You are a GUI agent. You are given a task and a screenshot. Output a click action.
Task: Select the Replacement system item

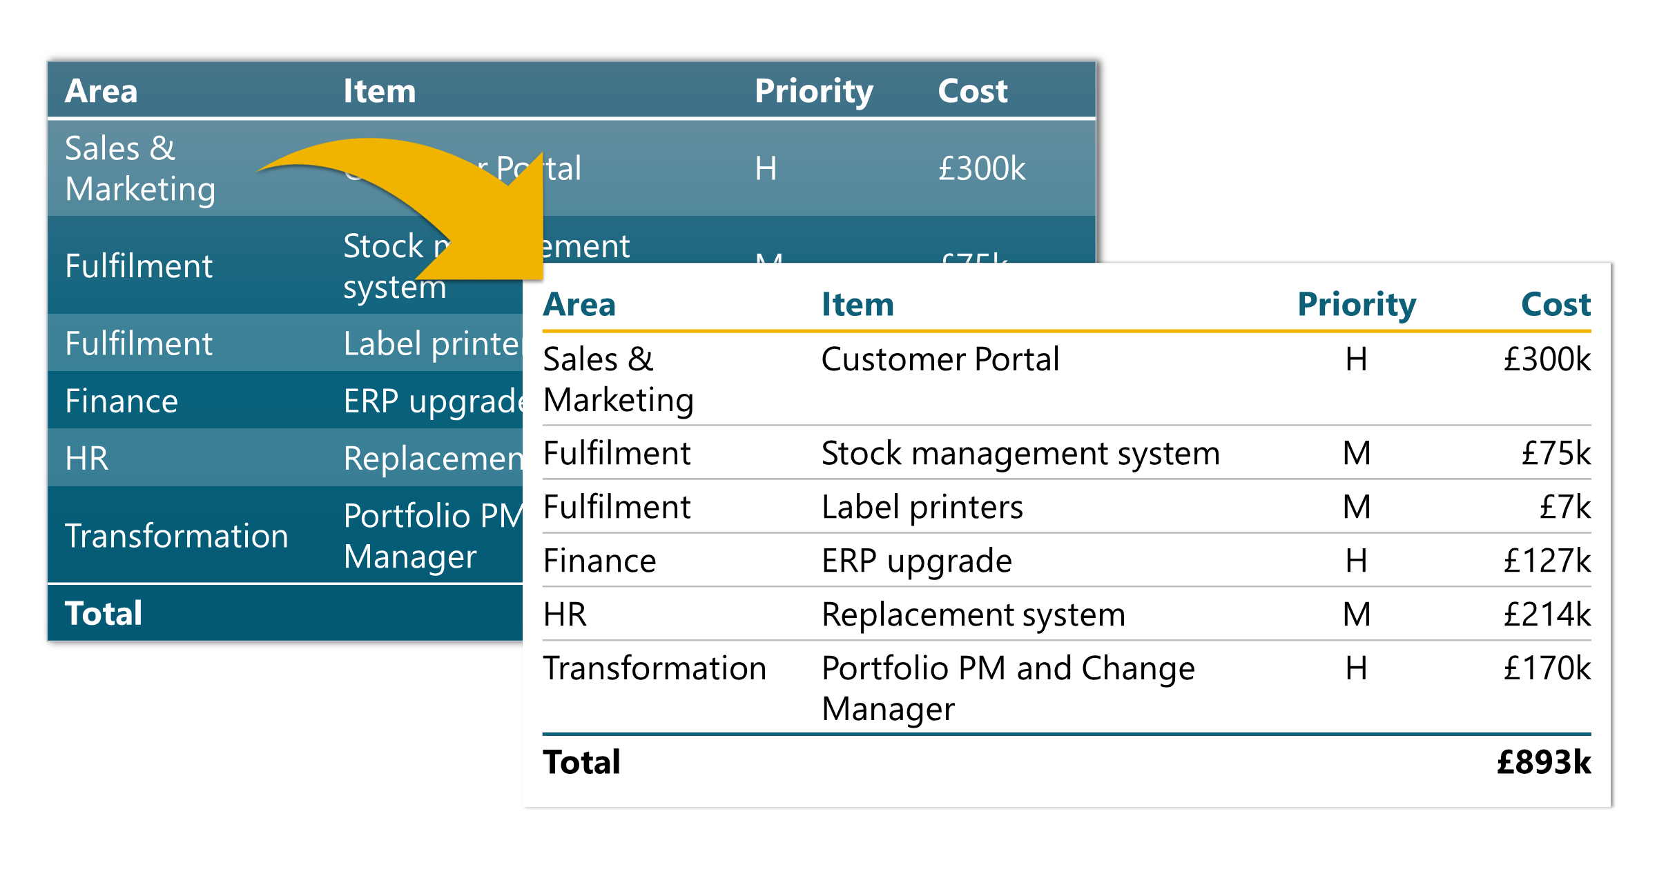pos(973,615)
